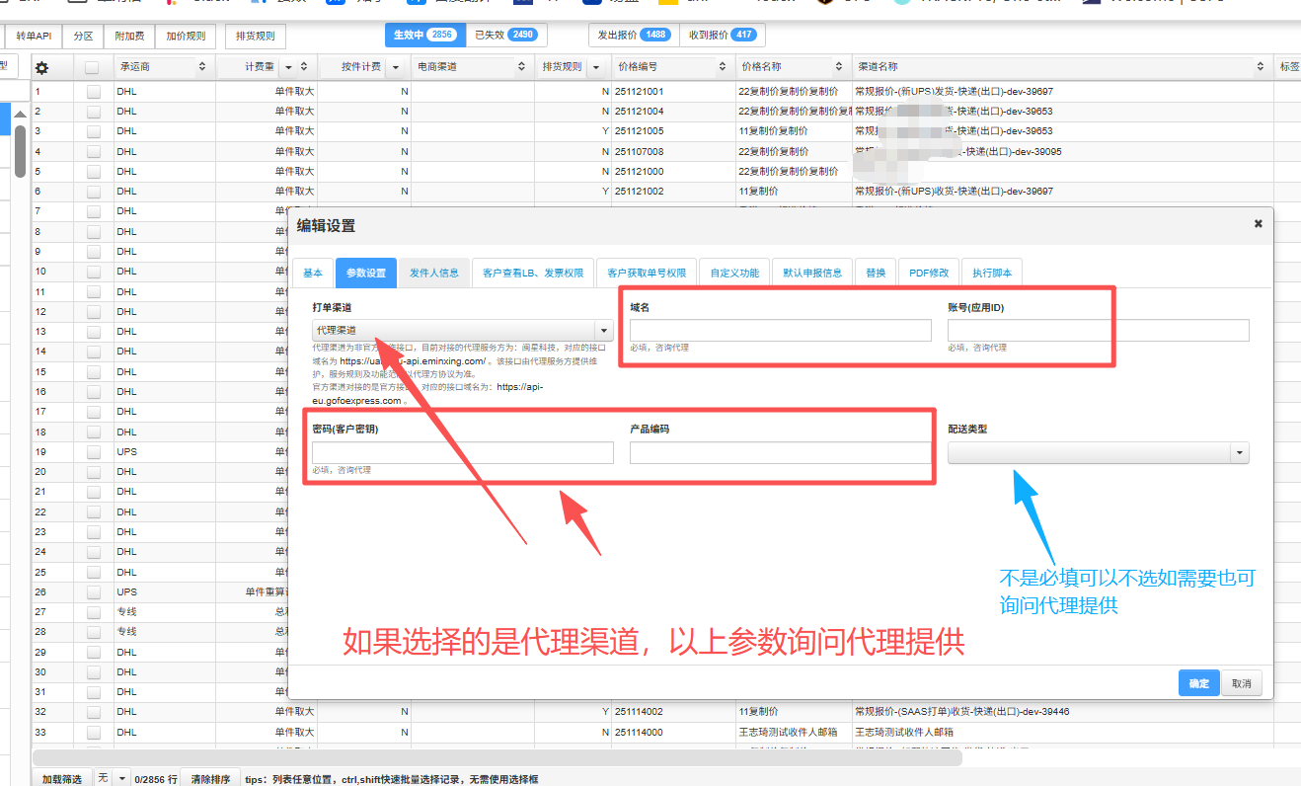Image resolution: width=1301 pixels, height=786 pixels.
Task: Open the 发件人信息 tab
Action: tap(434, 273)
